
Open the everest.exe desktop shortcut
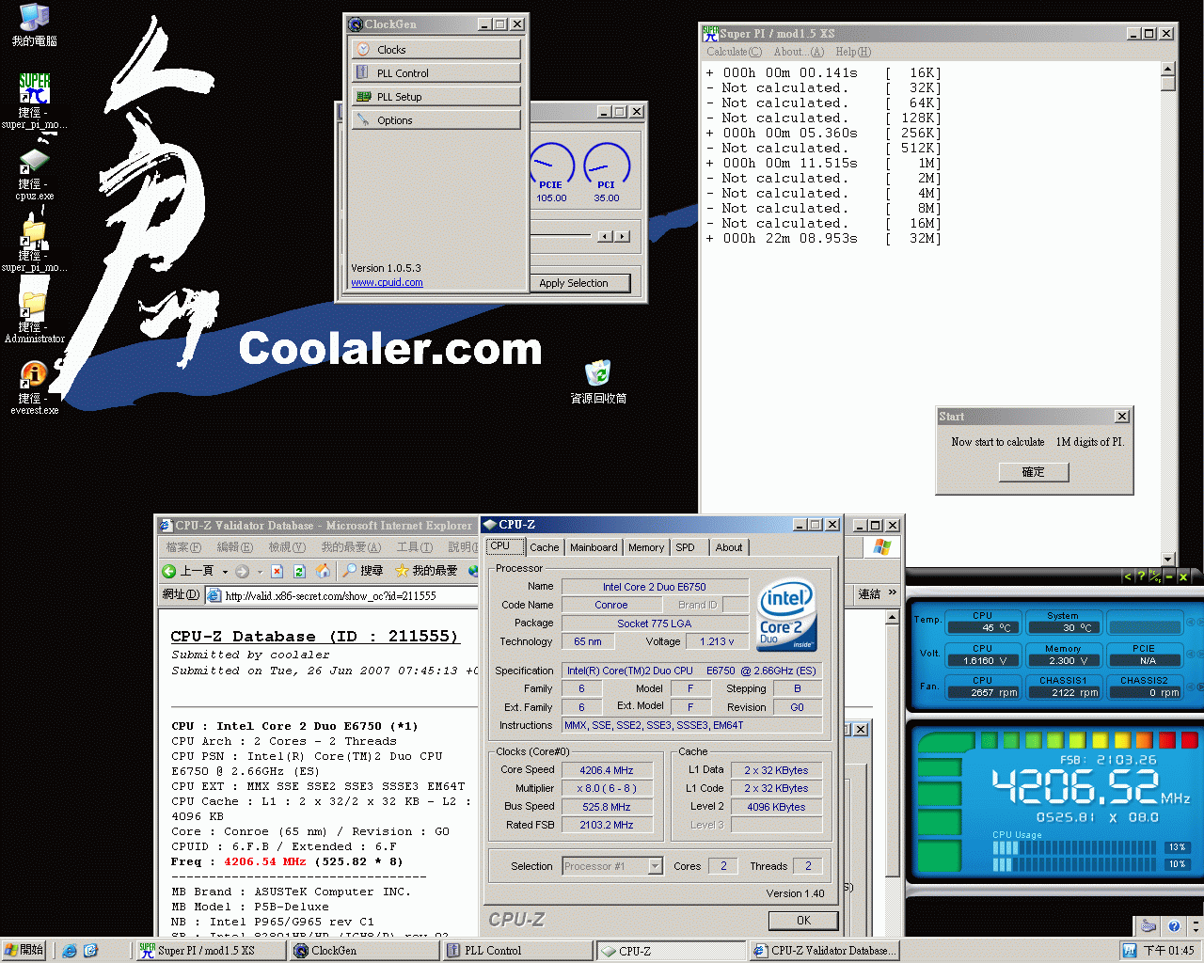pos(34,387)
